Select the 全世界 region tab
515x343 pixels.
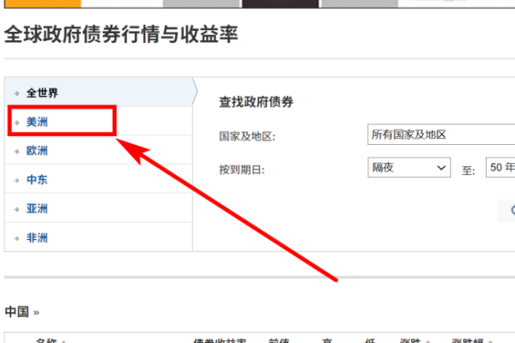[43, 93]
